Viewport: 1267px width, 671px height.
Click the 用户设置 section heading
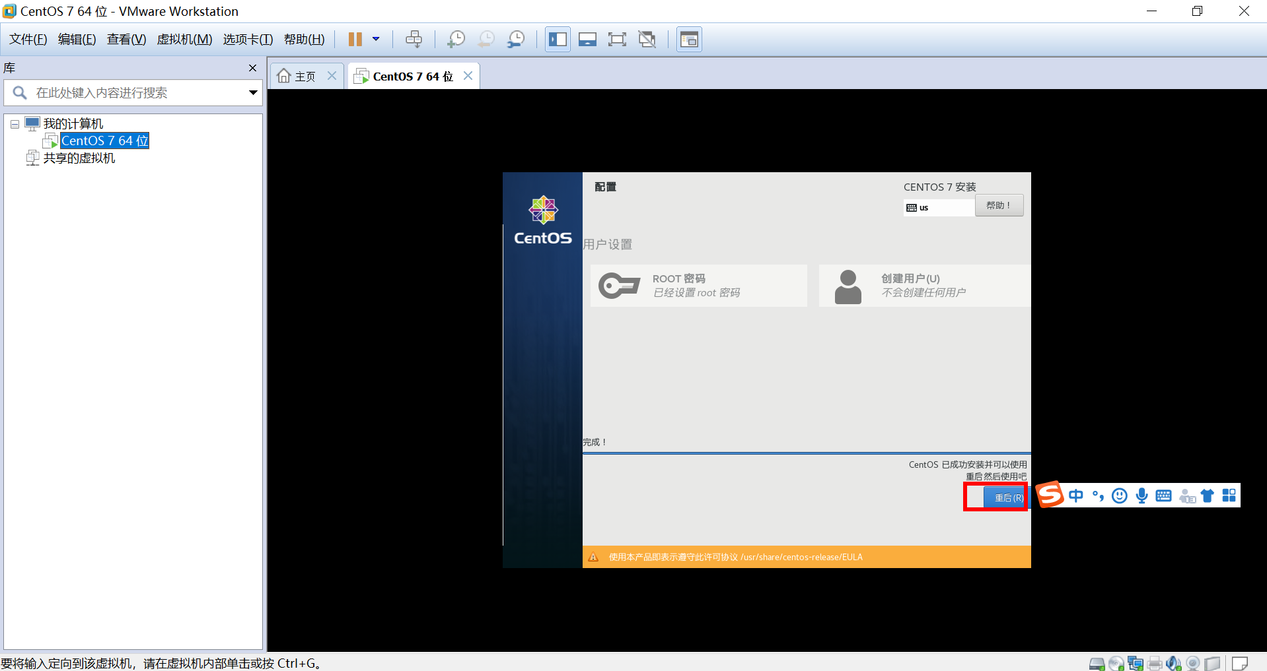point(608,245)
